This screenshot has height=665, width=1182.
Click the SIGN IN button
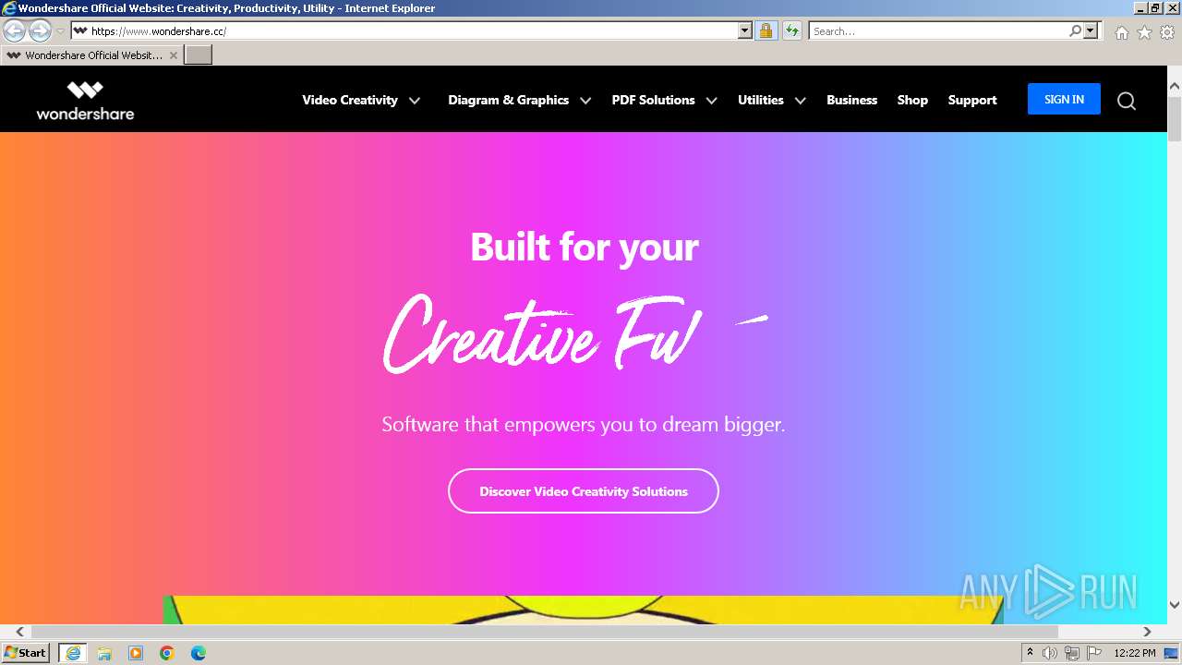click(1064, 99)
